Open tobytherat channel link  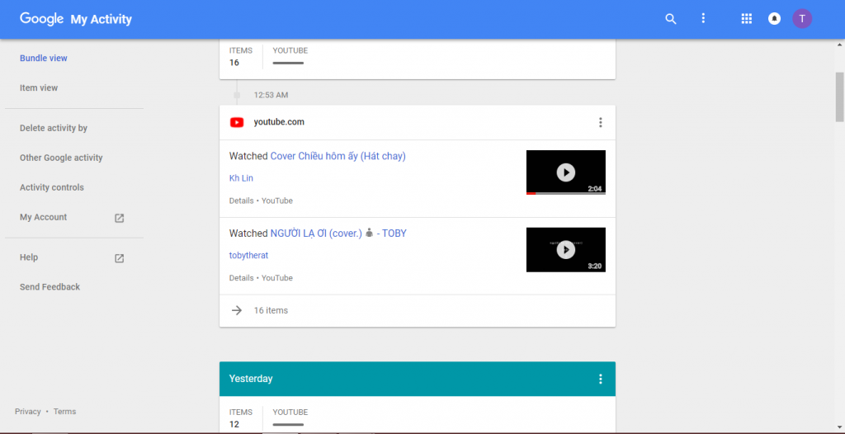tap(248, 255)
